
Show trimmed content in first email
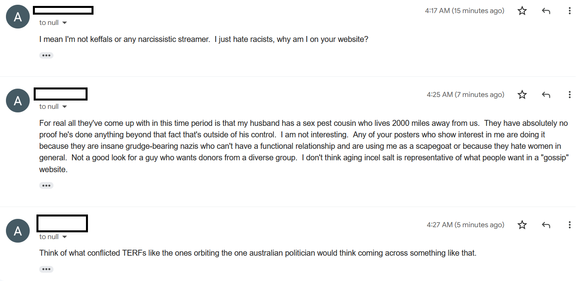click(x=46, y=55)
